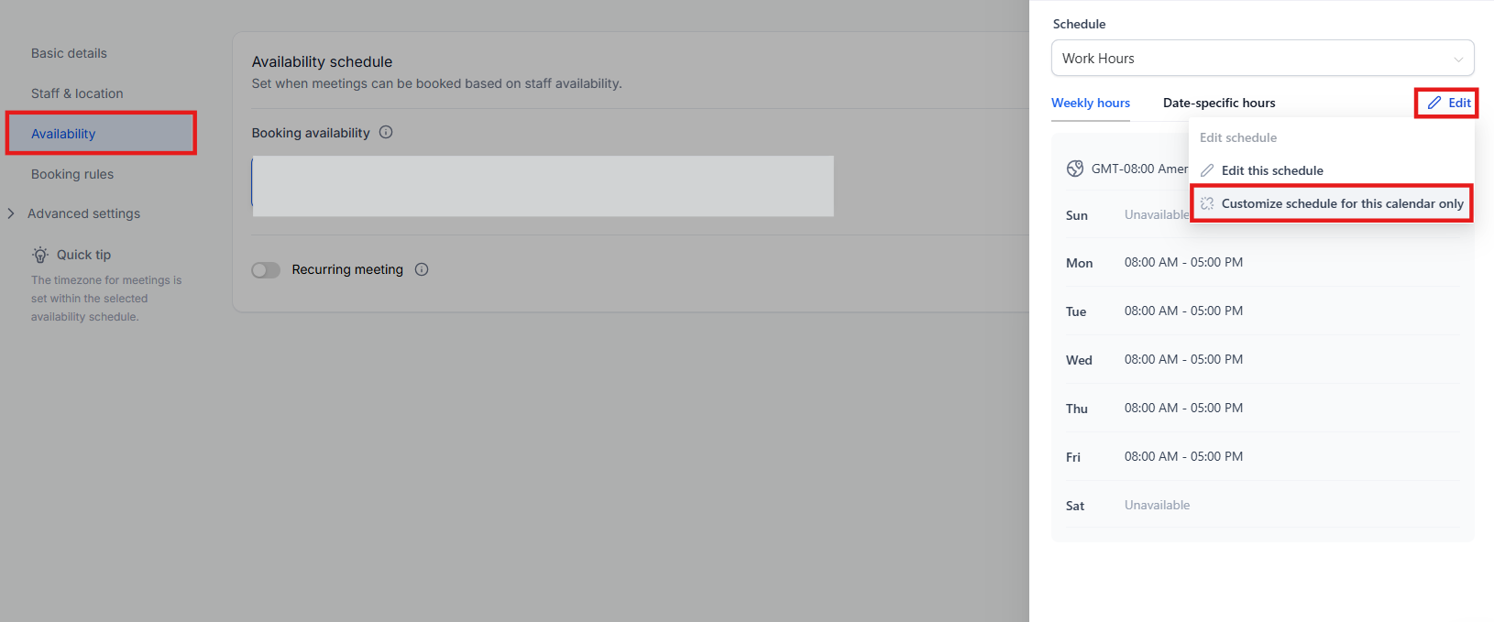
Task: Open the Booking rules section
Action: coord(72,174)
